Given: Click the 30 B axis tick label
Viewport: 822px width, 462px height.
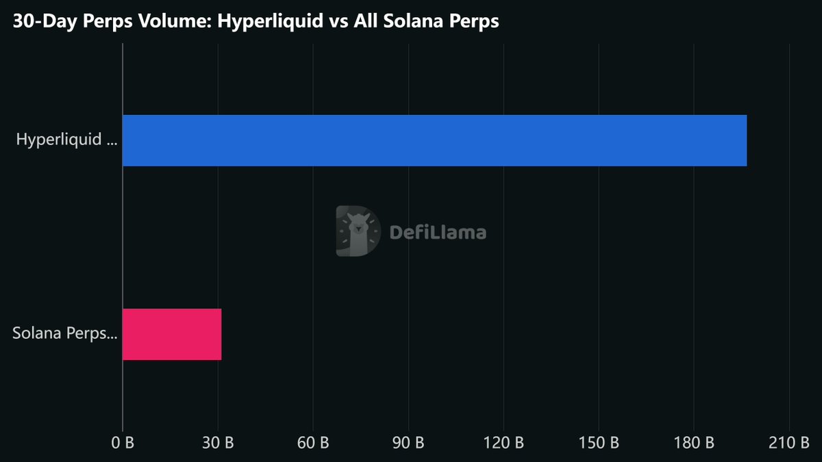Looking at the screenshot, I should coord(218,443).
